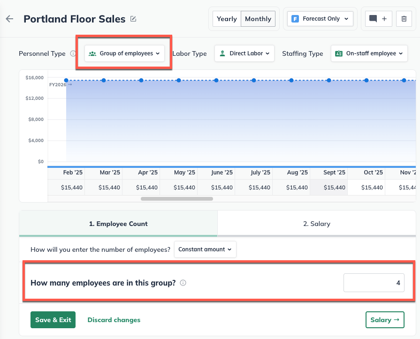Click the May '25 chart data point

(179, 80)
